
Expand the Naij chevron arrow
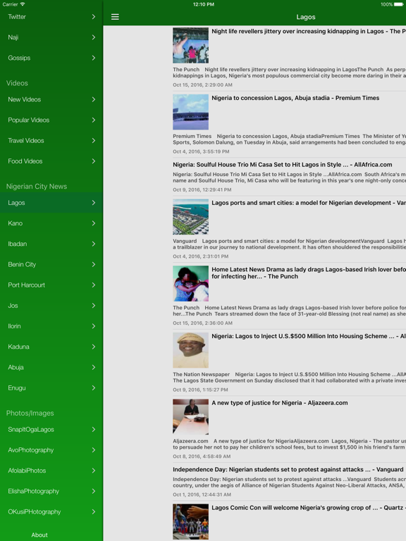click(94, 37)
